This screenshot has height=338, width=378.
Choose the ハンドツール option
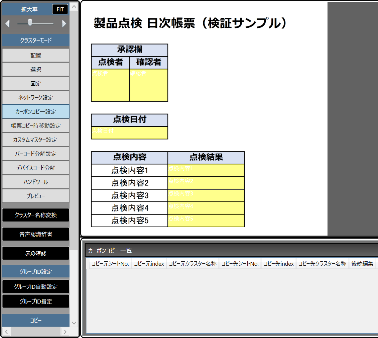(x=36, y=182)
